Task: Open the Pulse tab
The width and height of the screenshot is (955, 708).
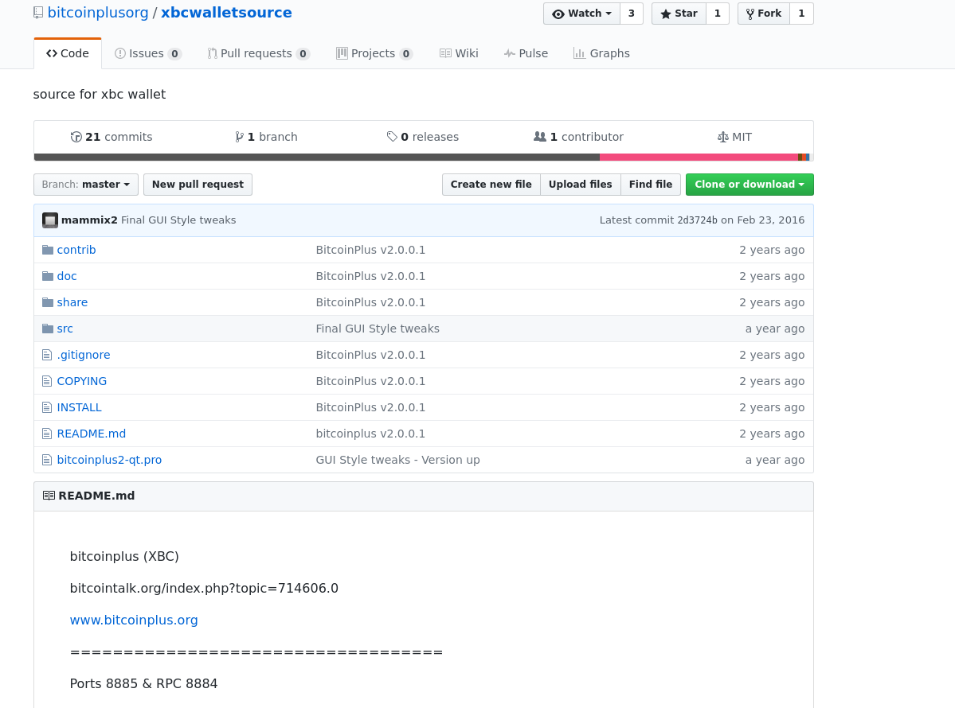Action: point(526,53)
